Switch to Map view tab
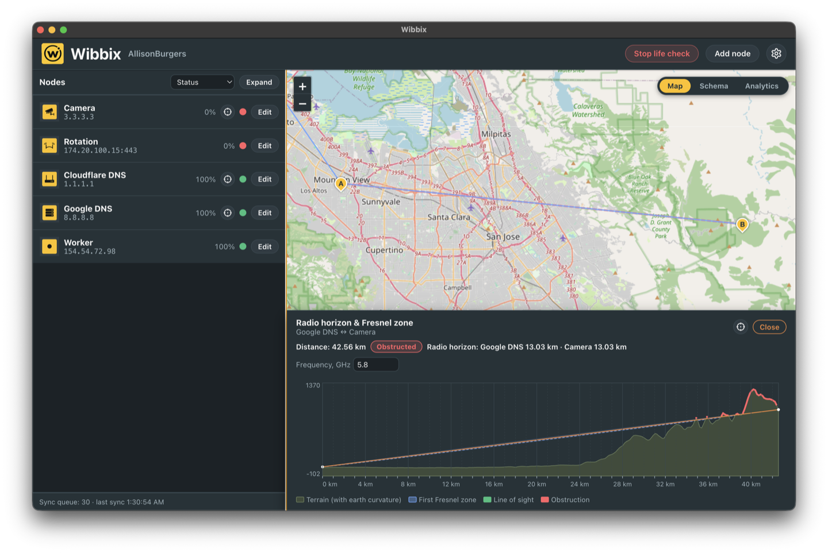The width and height of the screenshot is (828, 553). [x=675, y=86]
